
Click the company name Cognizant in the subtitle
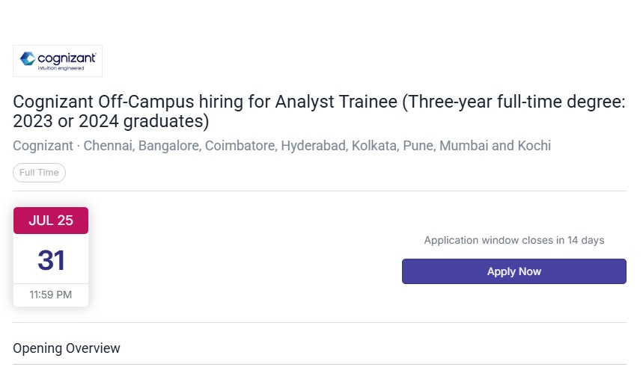pos(44,146)
